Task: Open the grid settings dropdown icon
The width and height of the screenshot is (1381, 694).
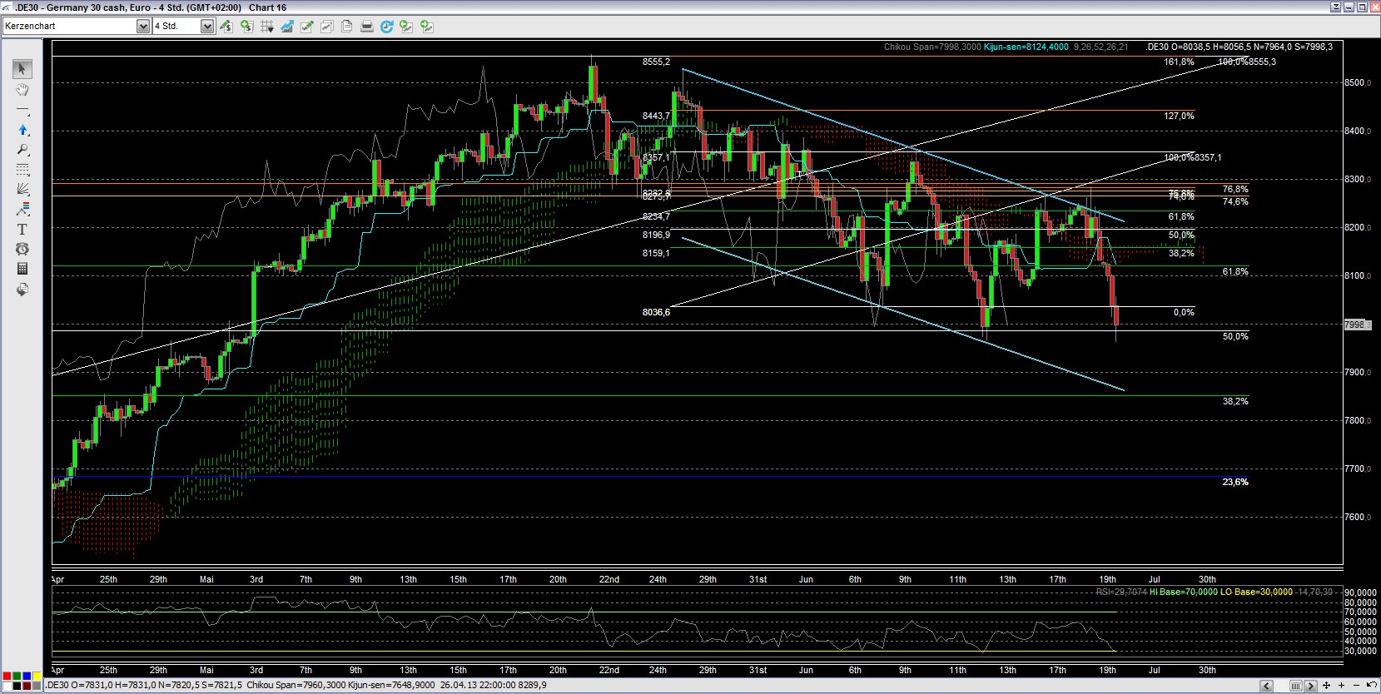Action: click(267, 27)
